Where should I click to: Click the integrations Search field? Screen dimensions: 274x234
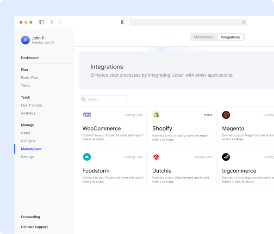pyautogui.click(x=103, y=99)
